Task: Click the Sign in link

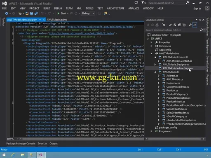Action: [x=197, y=9]
